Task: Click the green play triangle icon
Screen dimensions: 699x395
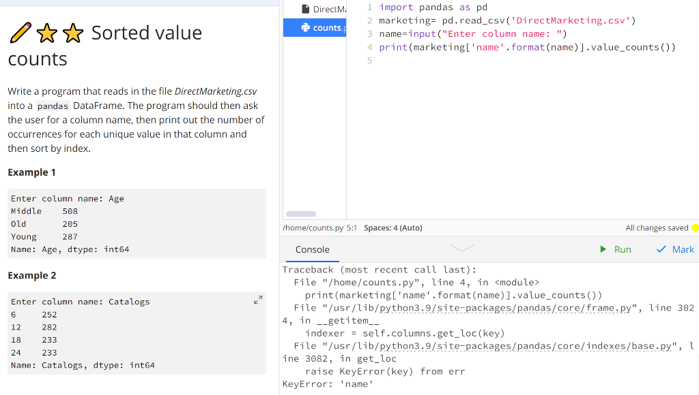Action: 603,249
